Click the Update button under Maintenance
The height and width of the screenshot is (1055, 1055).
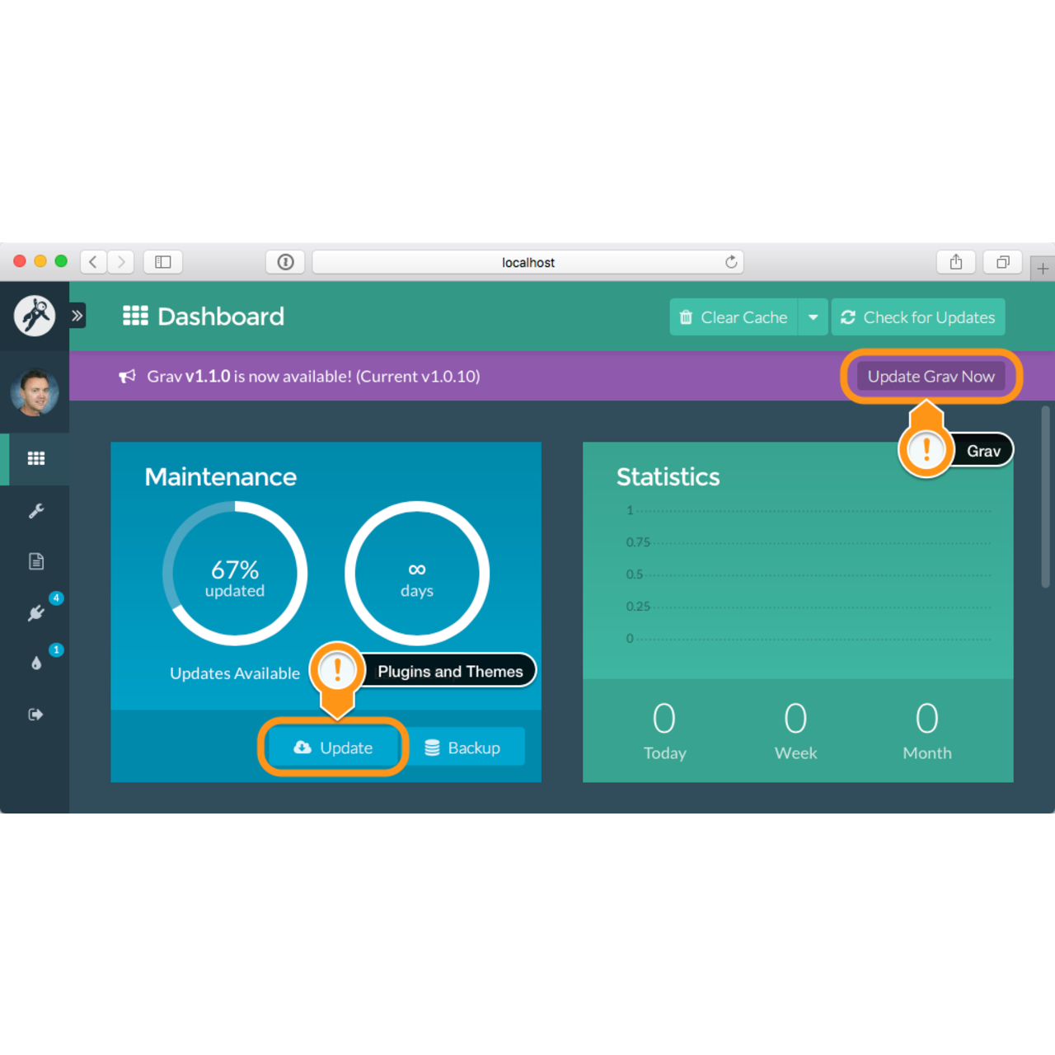[x=333, y=748]
